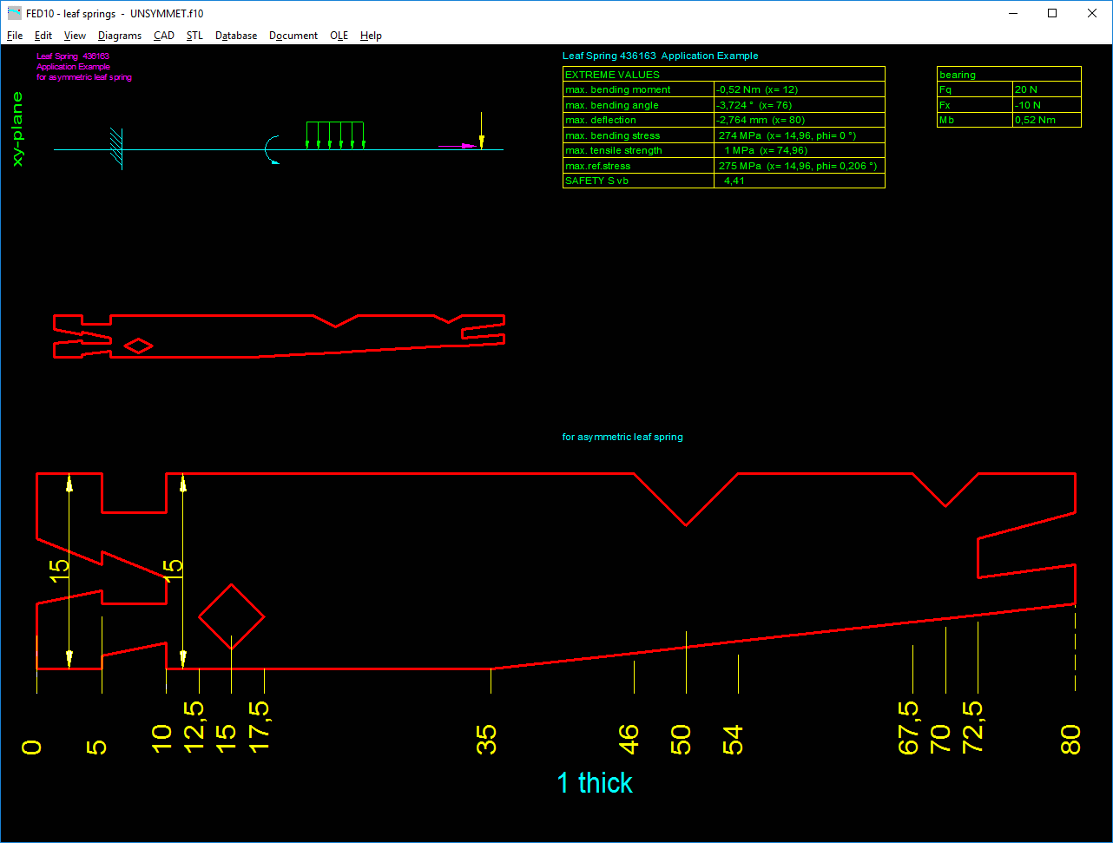The height and width of the screenshot is (843, 1113).
Task: Open the Document menu
Action: coord(293,36)
